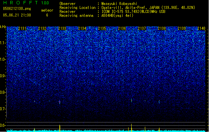Click the observer name Masayuki Kobayashi
Image resolution: width=209 pixels, height=132 pixels.
pyautogui.click(x=119, y=4)
